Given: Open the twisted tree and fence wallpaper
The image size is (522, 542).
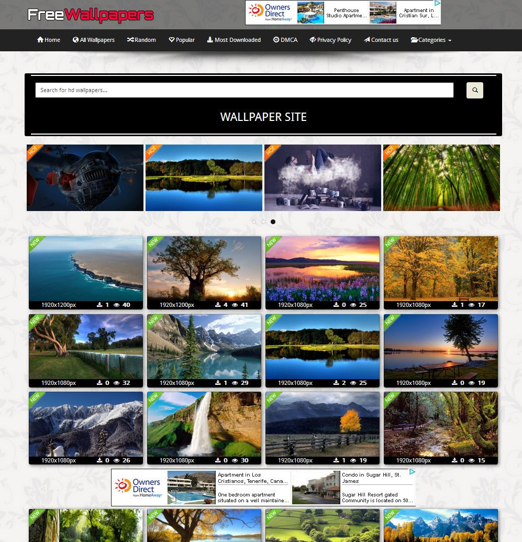Looking at the screenshot, I should click(x=86, y=347).
